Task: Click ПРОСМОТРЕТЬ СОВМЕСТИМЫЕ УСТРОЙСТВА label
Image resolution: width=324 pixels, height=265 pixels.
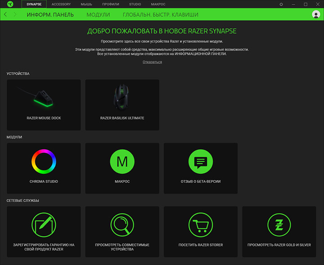Action: 122,247
